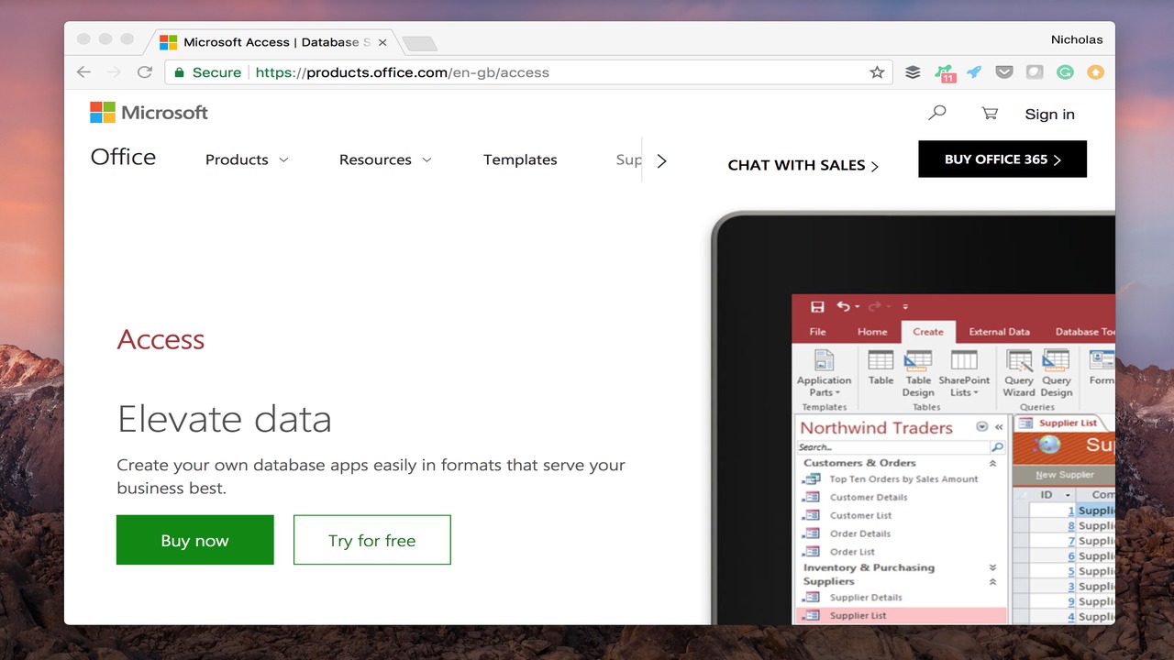
Task: Click the Try for free button
Action: tap(372, 540)
